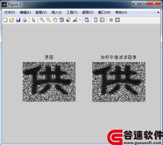Image resolution: width=163 pixels, height=145 pixels.
Task: Print the figure with the printer icon
Action: pyautogui.click(x=25, y=20)
